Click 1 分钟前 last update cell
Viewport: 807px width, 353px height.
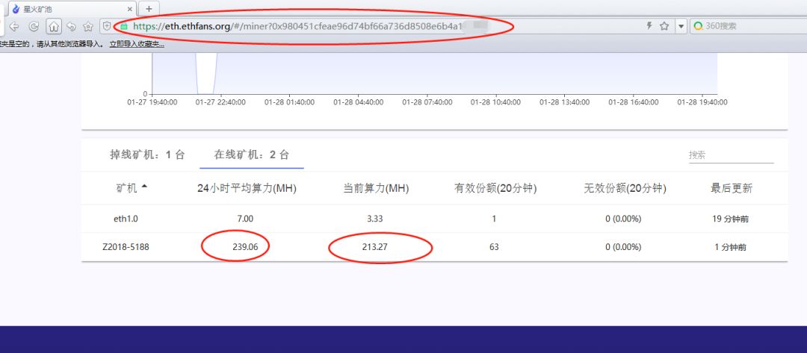pos(731,247)
